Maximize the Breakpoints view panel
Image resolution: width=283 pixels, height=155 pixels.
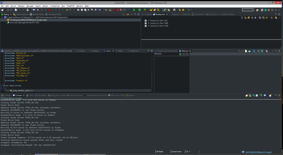click(279, 14)
